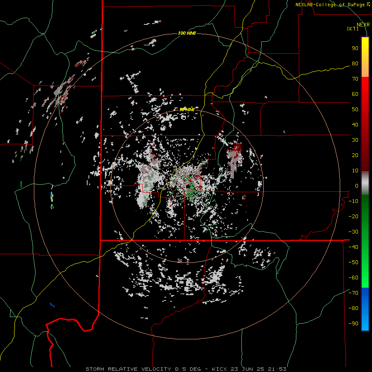Screen dimensions: 372x372
Task: Click the bright green segment of color bar
Action: coord(365,266)
